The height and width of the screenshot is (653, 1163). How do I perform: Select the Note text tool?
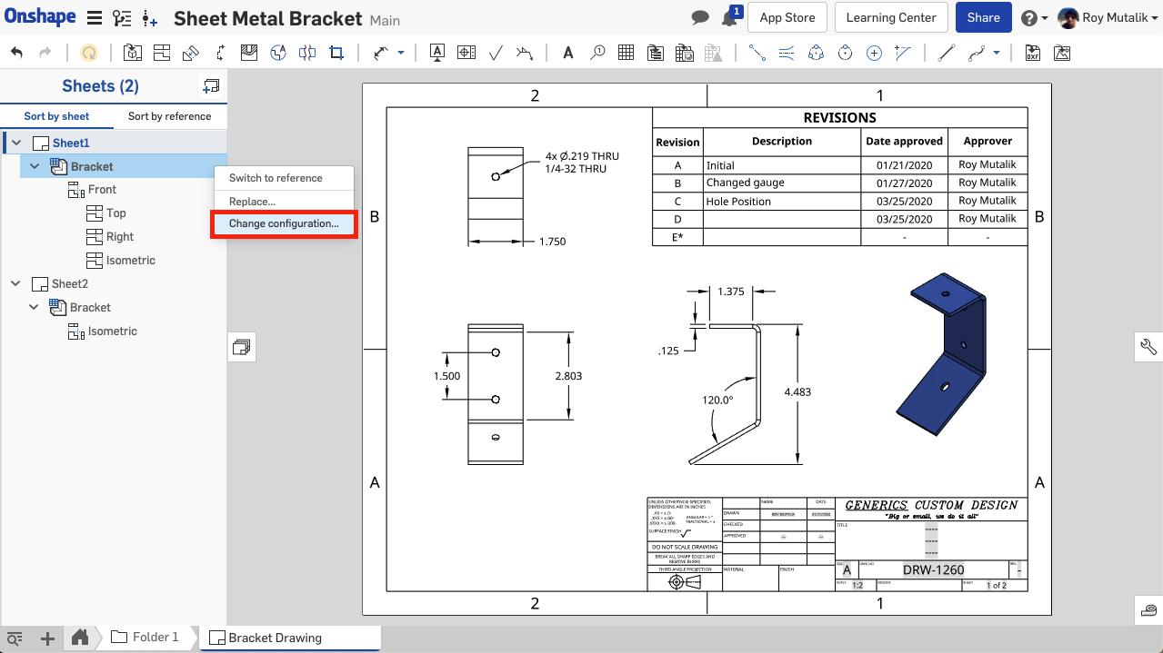(568, 54)
